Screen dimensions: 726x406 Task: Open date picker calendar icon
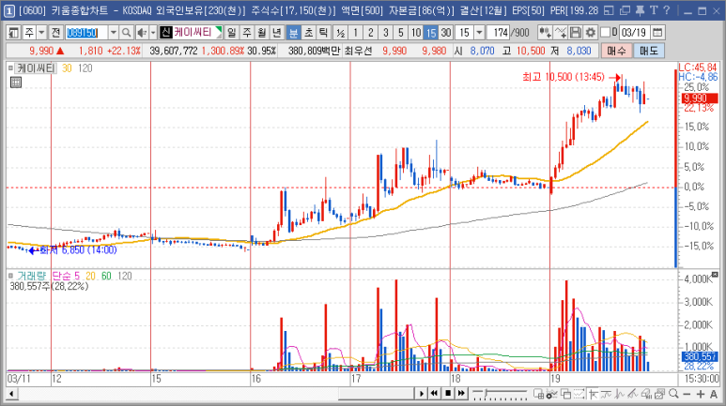657,33
